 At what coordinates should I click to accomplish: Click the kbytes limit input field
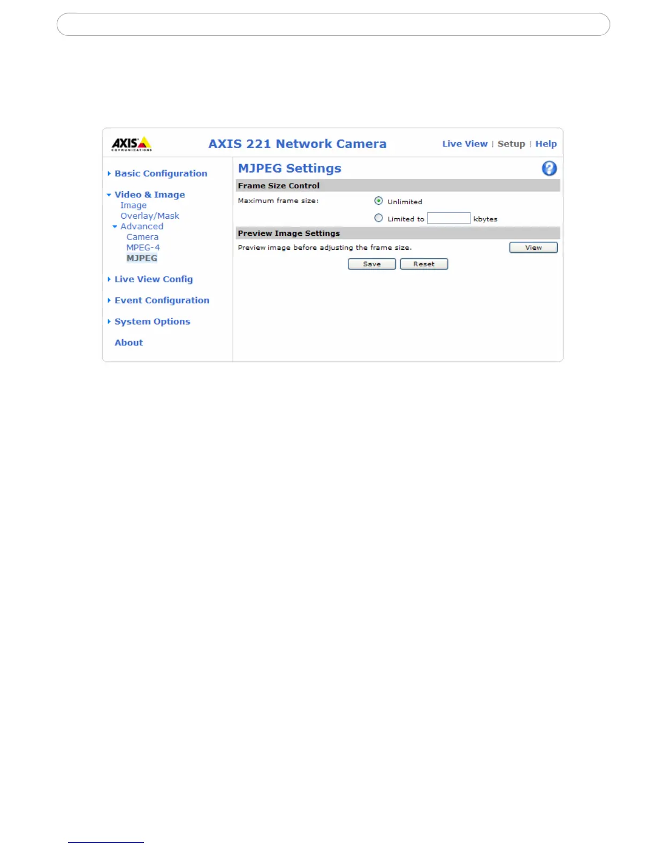(448, 218)
